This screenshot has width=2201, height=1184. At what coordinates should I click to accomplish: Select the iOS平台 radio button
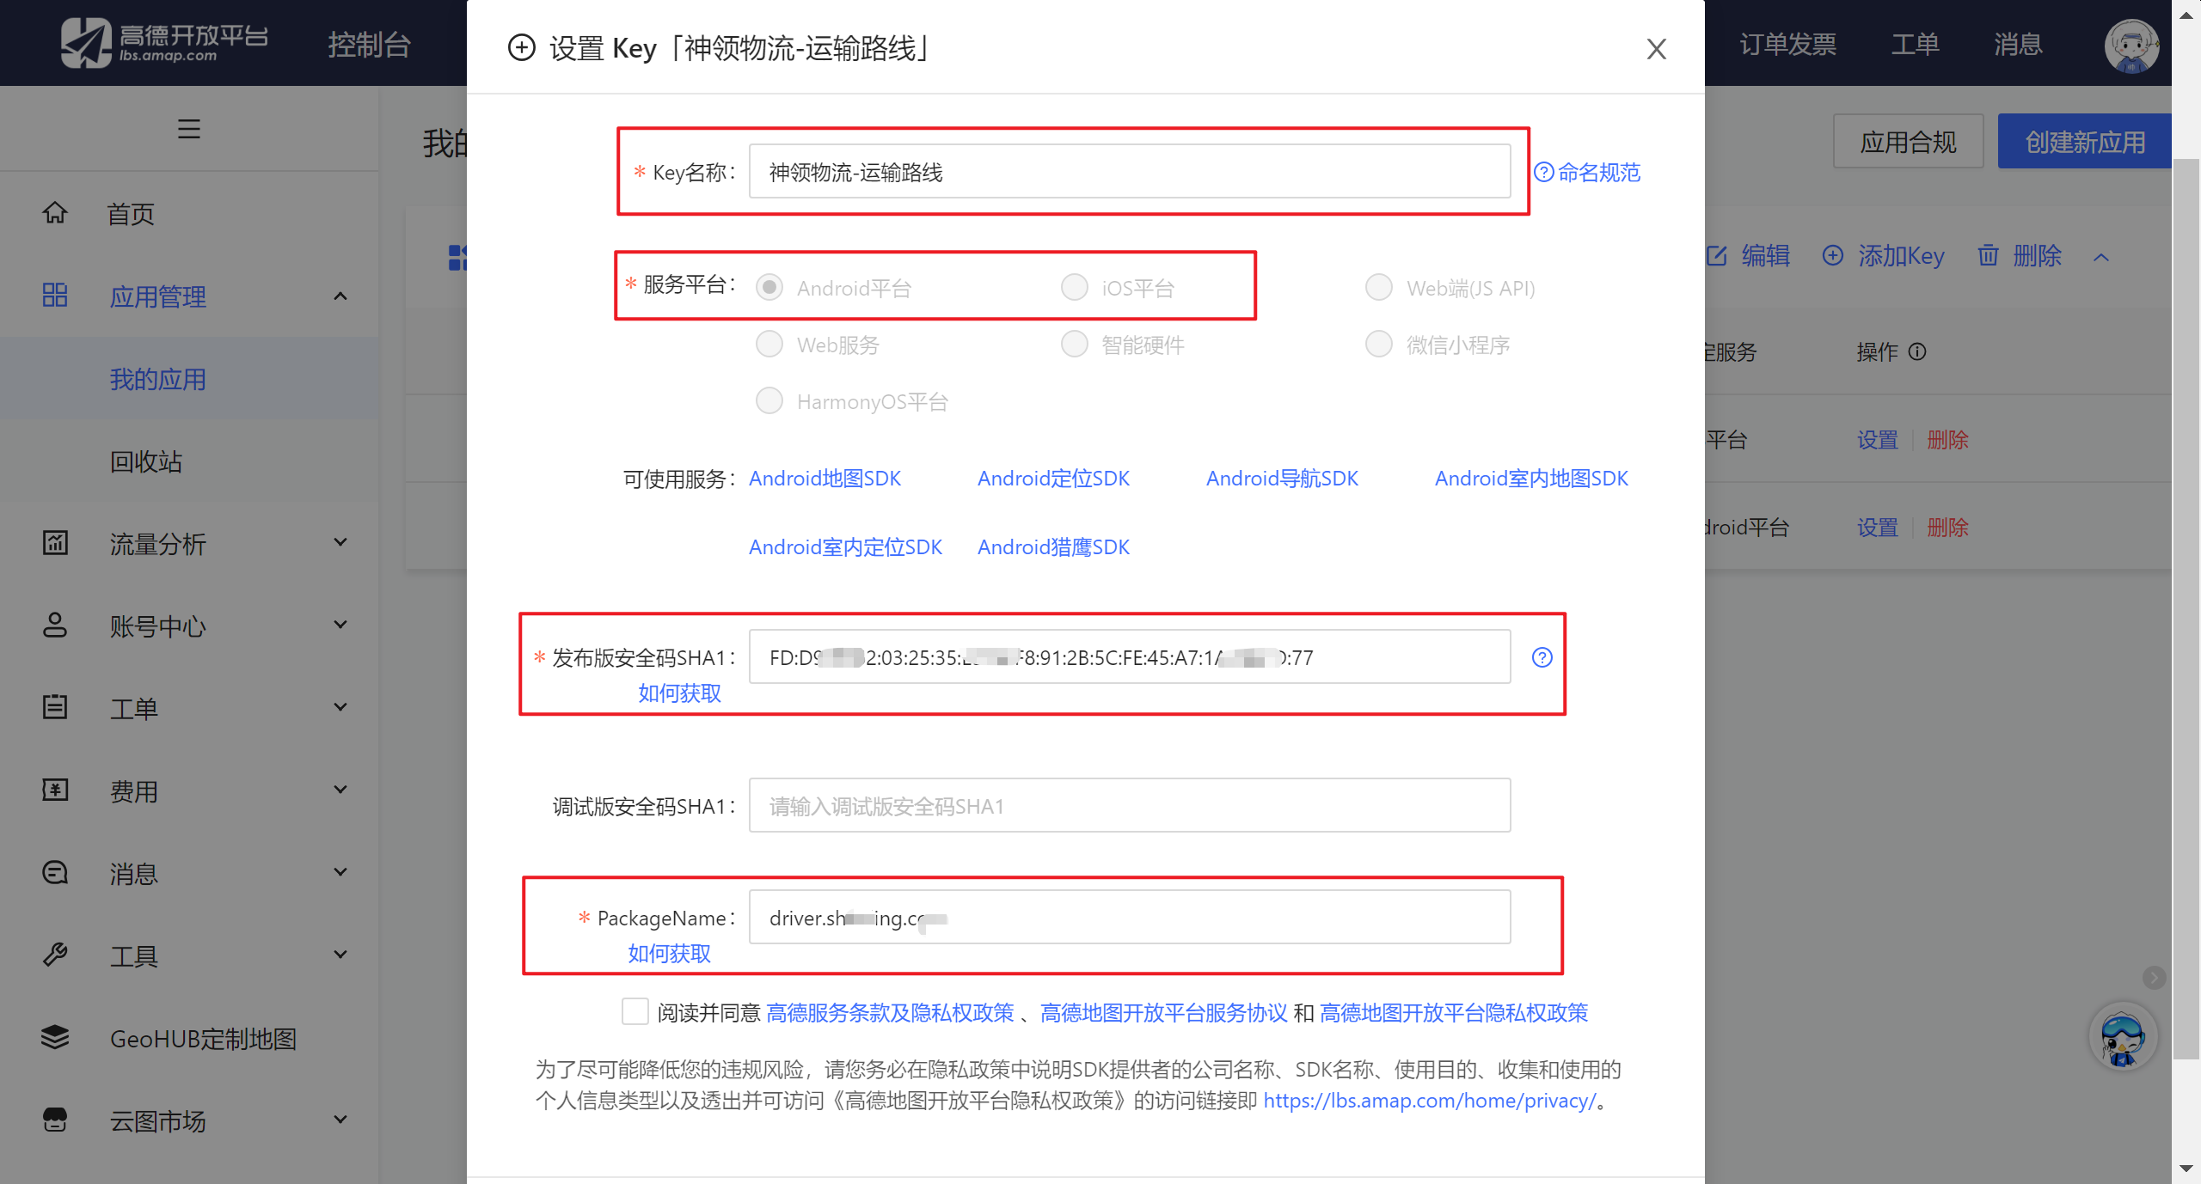click(x=1074, y=287)
